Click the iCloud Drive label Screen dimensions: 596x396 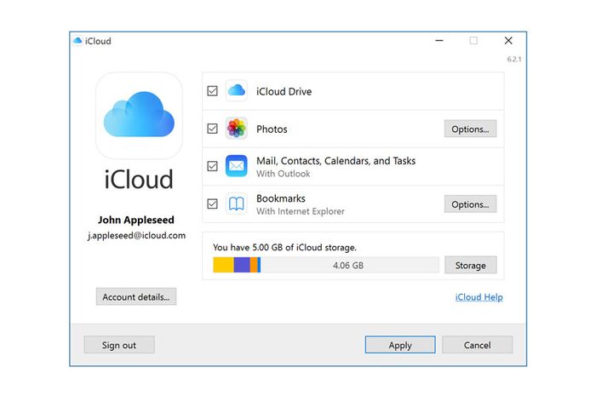pos(284,91)
